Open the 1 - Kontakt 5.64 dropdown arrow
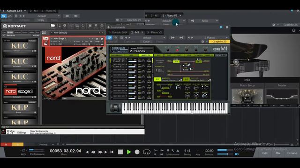Viewport: 300px width, 168px height. point(25,11)
